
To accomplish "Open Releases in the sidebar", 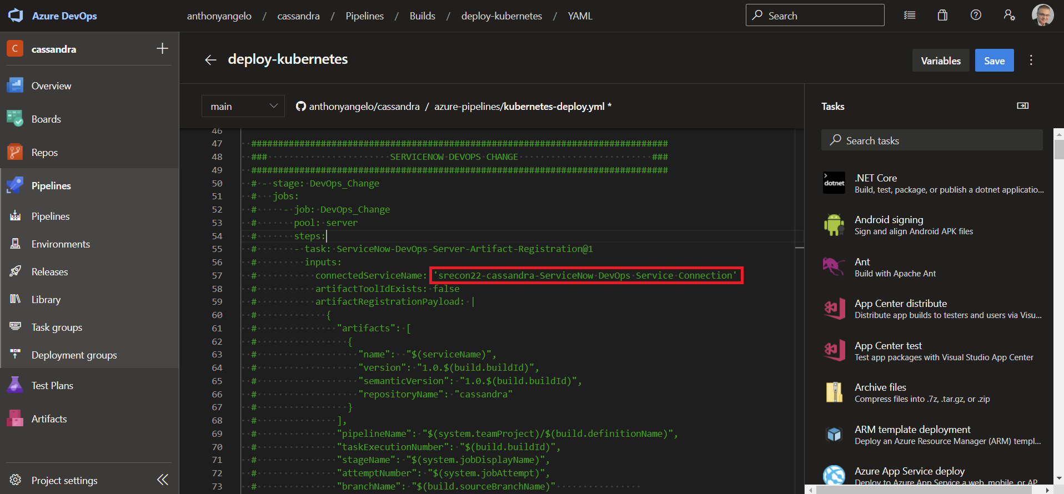I will [x=89, y=271].
